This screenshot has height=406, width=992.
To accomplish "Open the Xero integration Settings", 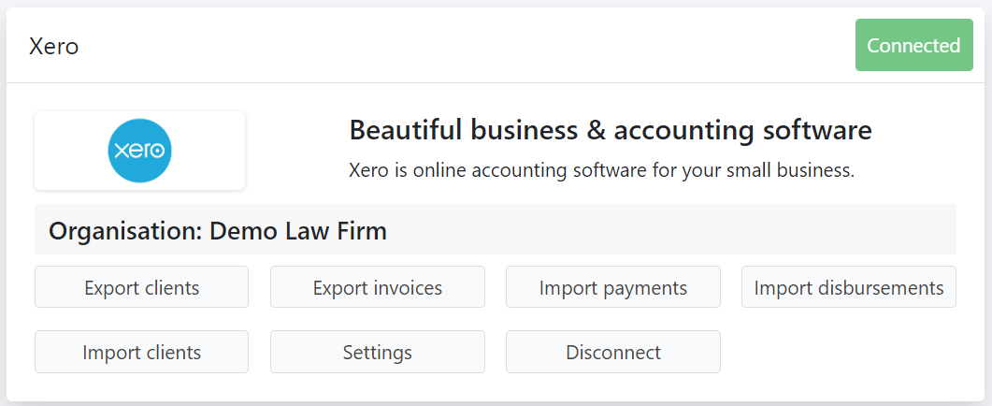I will pyautogui.click(x=378, y=352).
